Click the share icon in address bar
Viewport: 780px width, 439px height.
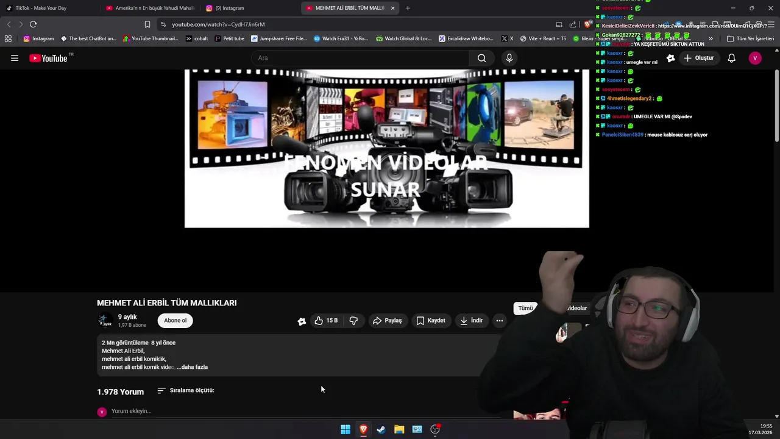[x=572, y=24]
